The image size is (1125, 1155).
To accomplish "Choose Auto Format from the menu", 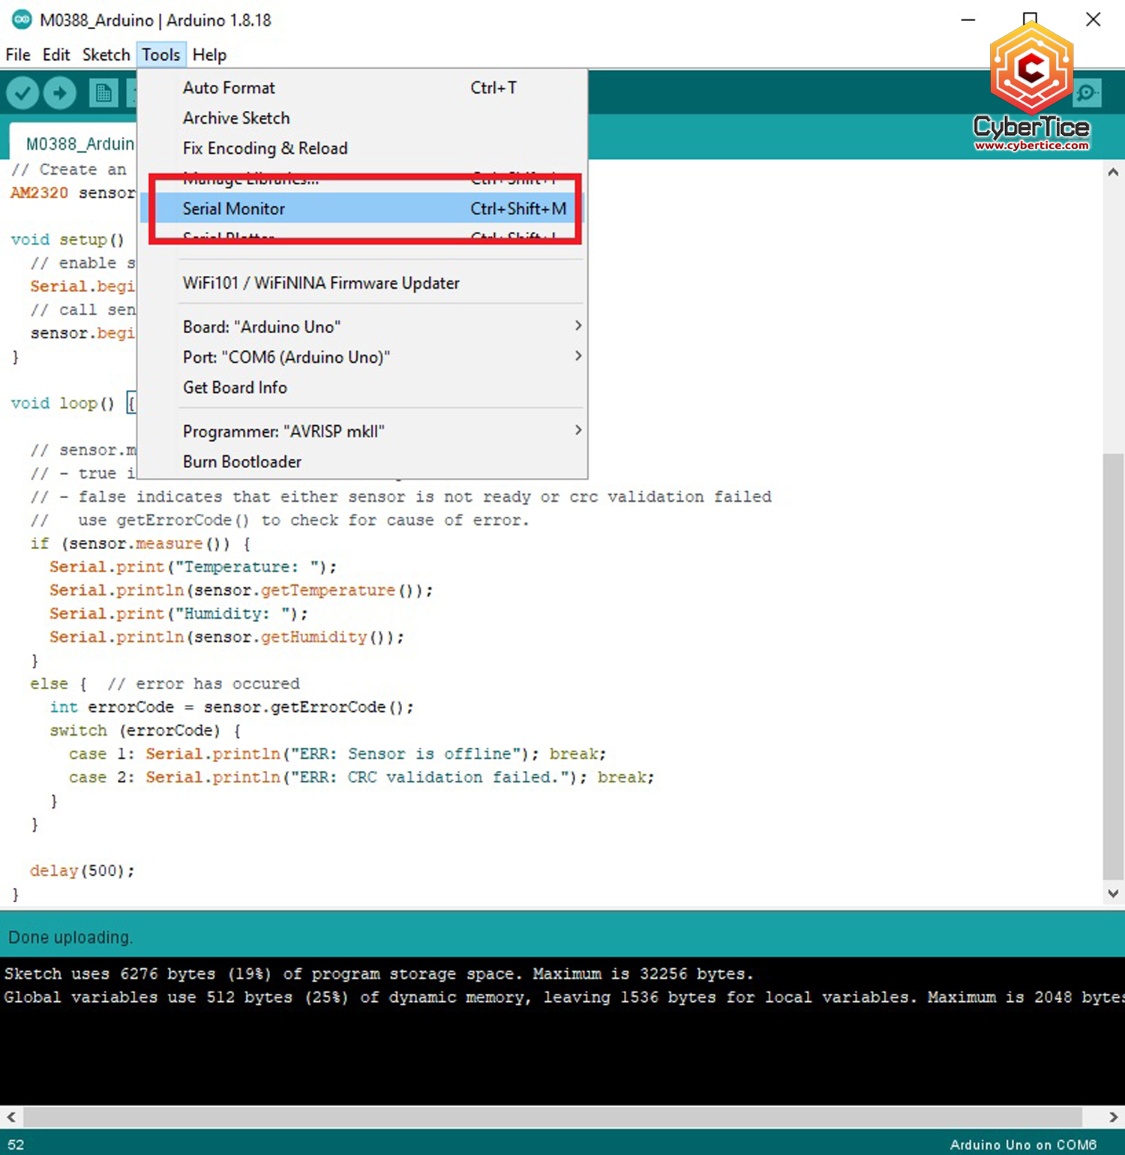I will click(229, 88).
